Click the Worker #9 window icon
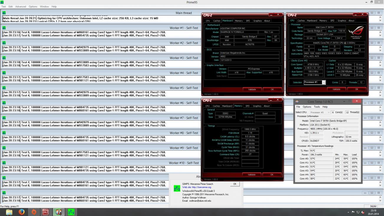The width and height of the screenshot is (384, 216). tap(4, 148)
